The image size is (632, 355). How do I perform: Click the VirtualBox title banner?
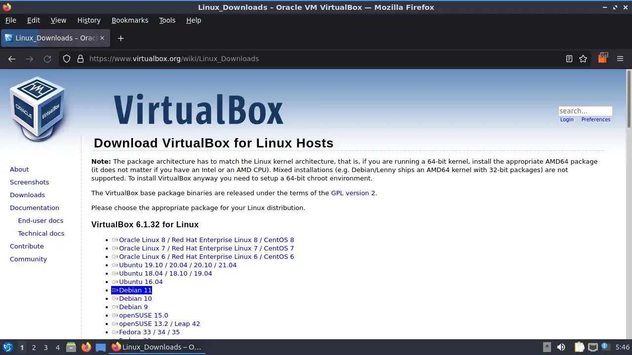click(198, 109)
